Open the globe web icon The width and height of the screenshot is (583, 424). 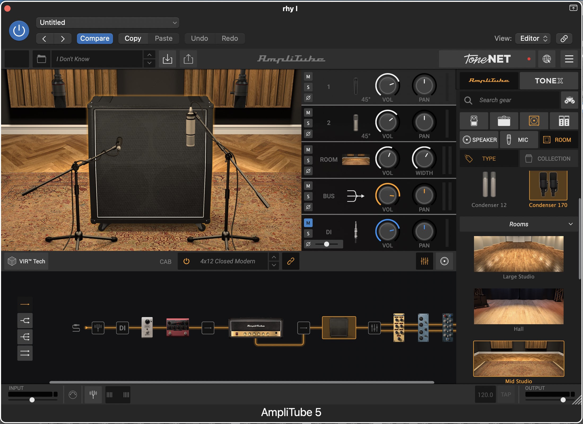click(x=547, y=59)
